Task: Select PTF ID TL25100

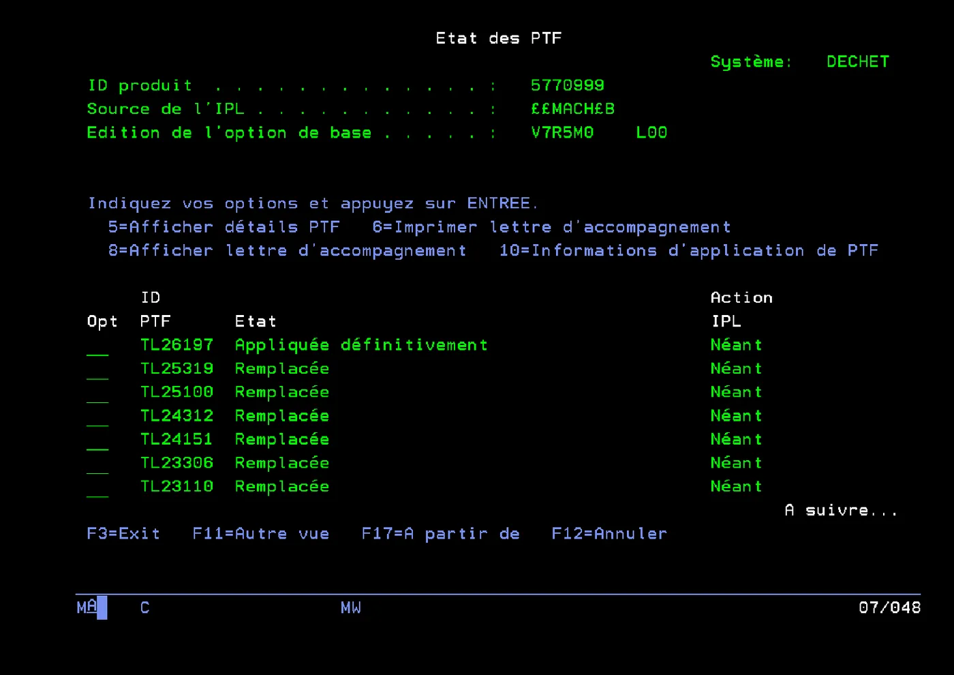Action: [177, 392]
